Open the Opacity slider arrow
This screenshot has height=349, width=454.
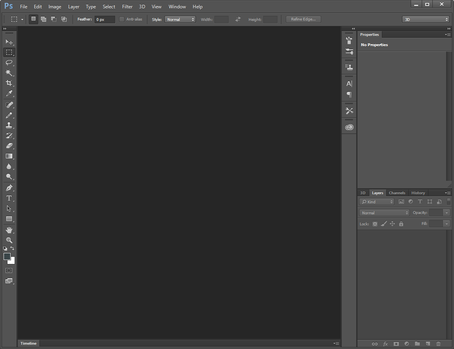tap(447, 213)
